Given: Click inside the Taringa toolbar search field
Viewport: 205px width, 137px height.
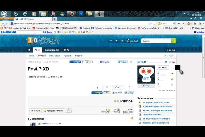Looking at the screenshot, I should [x=30, y=32].
